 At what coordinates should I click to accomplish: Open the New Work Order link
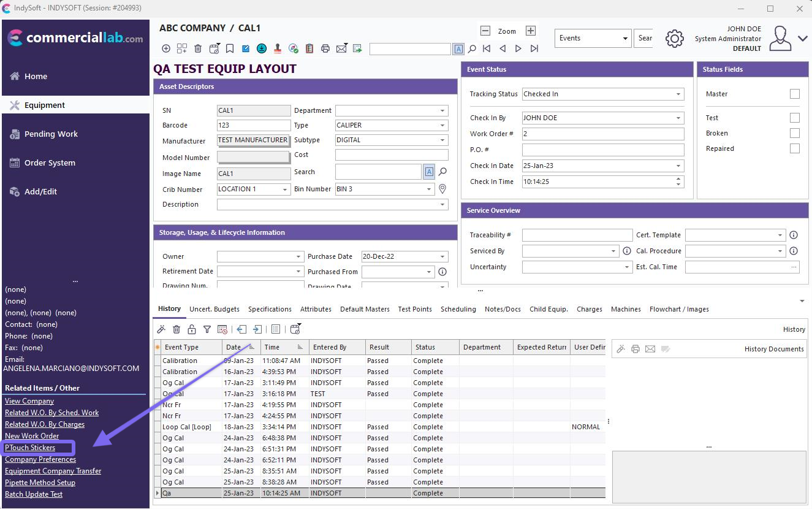(32, 436)
